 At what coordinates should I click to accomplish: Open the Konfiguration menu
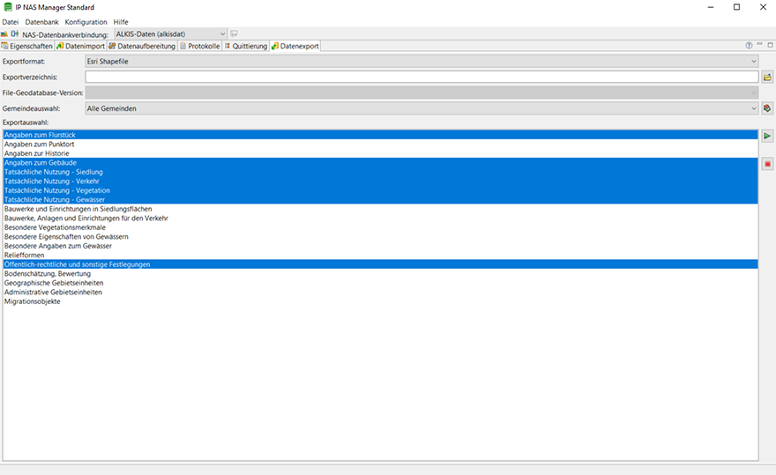tap(86, 21)
